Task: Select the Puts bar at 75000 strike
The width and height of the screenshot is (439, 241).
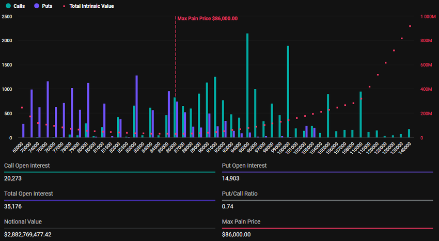Action: 48,109
